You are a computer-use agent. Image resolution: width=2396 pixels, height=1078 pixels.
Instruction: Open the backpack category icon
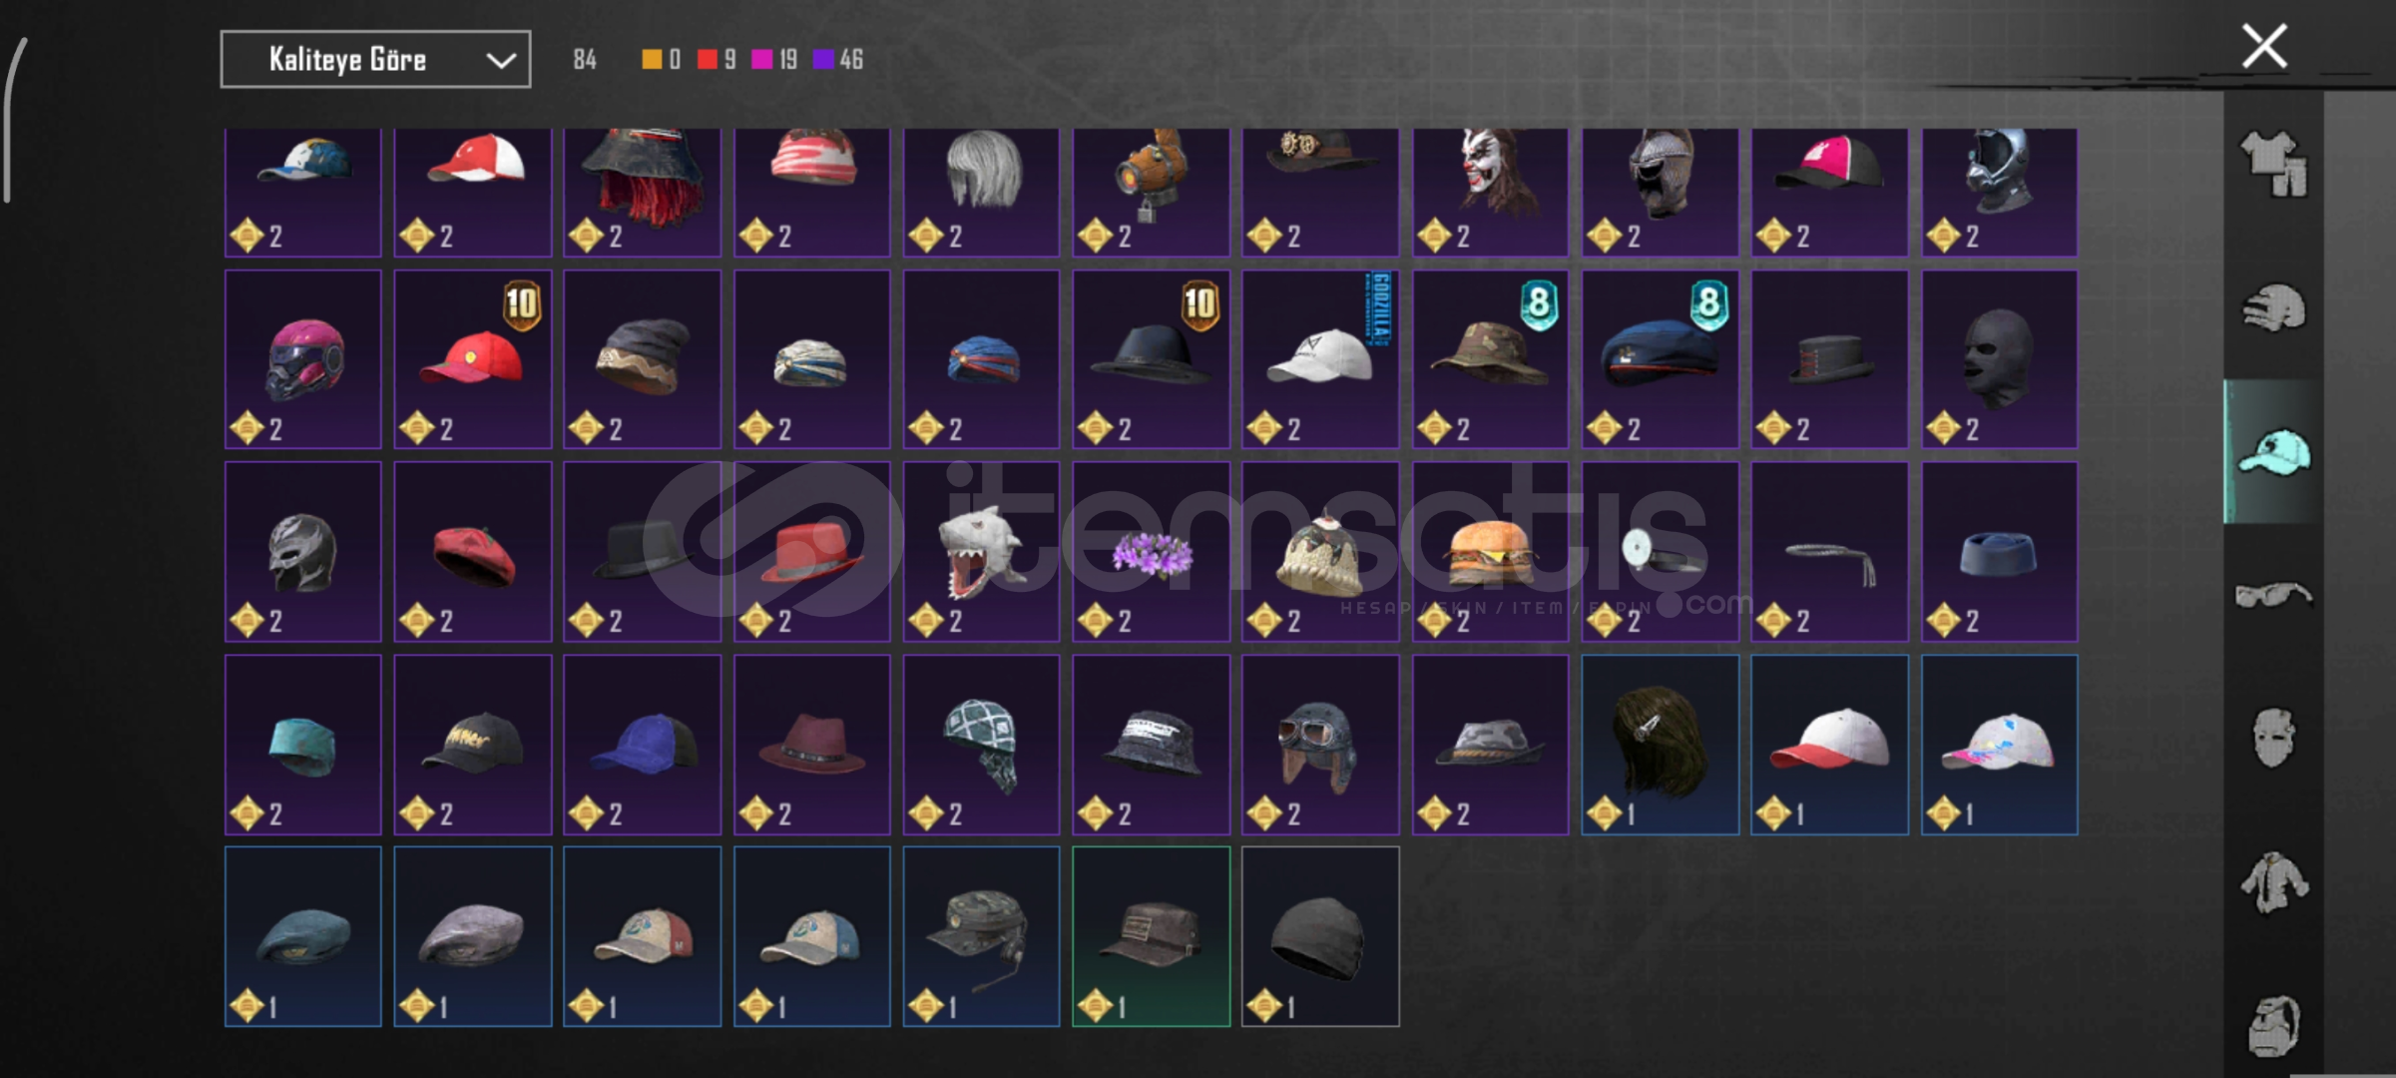tap(2274, 1025)
